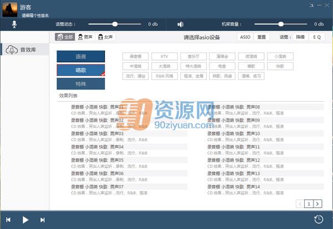Filter by 女声 female voice
Screen dimensions: 333x229
pyautogui.click(x=105, y=37)
